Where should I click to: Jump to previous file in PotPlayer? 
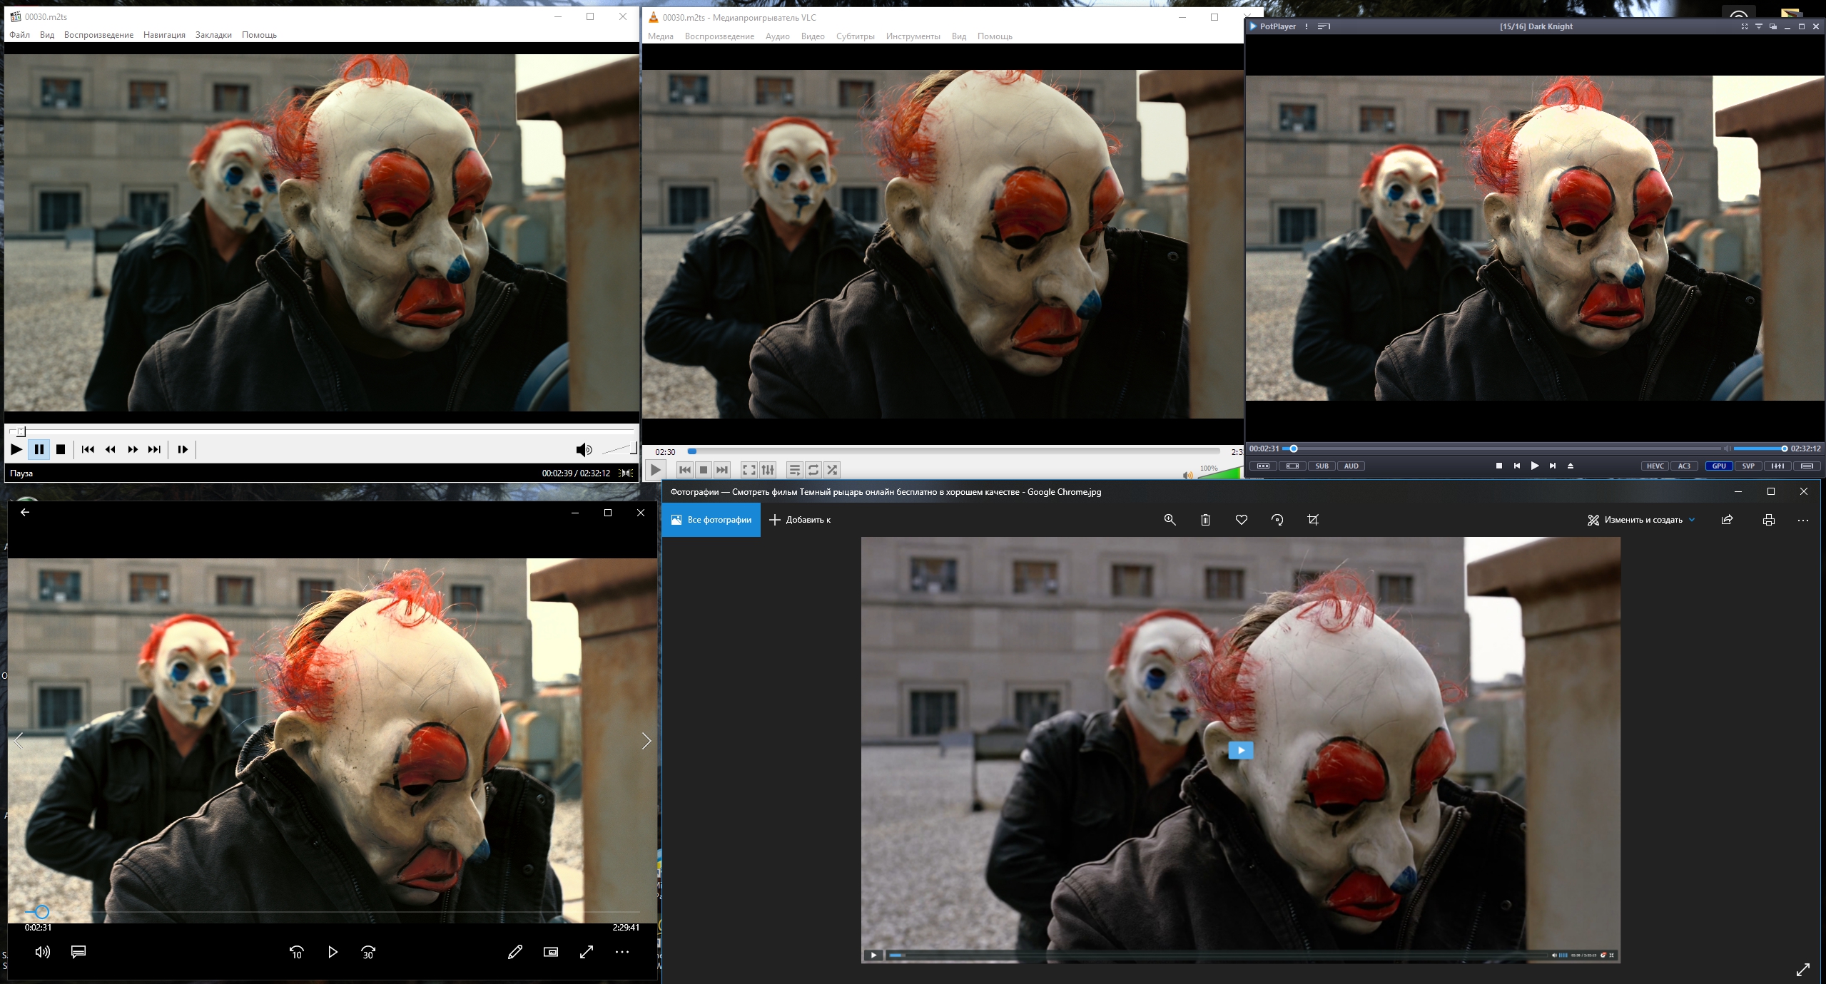click(x=1516, y=466)
